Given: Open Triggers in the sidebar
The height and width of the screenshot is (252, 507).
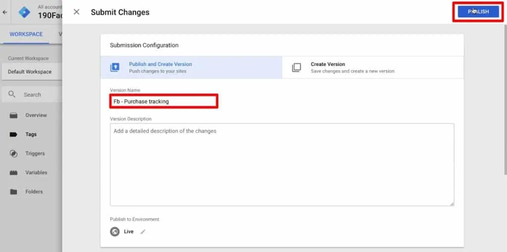Looking at the screenshot, I should (35, 153).
